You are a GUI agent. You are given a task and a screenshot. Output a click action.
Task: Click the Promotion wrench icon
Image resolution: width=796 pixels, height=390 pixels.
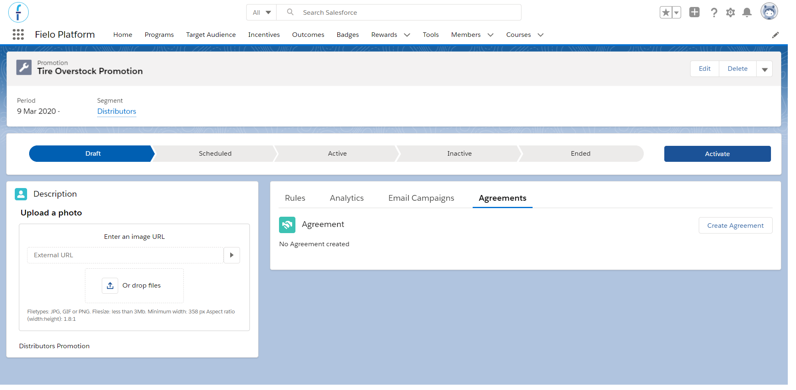[x=24, y=67]
